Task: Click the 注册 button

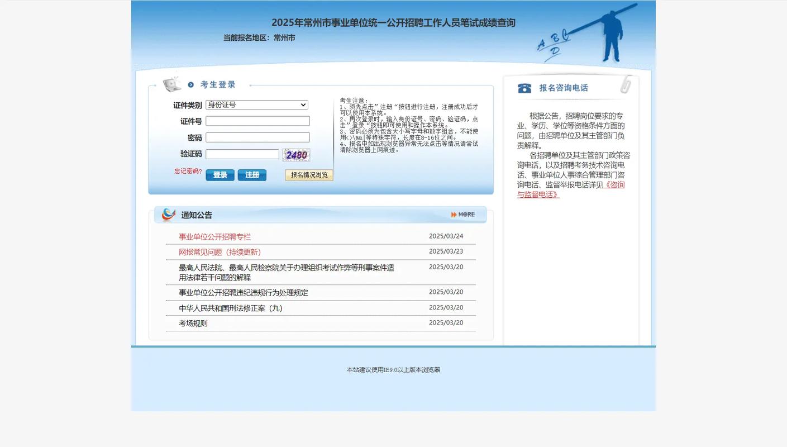Action: pyautogui.click(x=251, y=174)
